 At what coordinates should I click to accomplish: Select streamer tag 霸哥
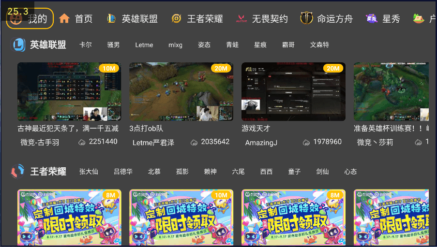pyautogui.click(x=288, y=45)
